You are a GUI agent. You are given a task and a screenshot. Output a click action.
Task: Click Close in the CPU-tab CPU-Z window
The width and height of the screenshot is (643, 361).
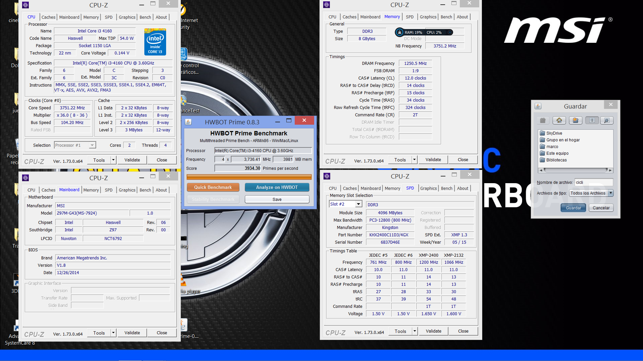162,160
